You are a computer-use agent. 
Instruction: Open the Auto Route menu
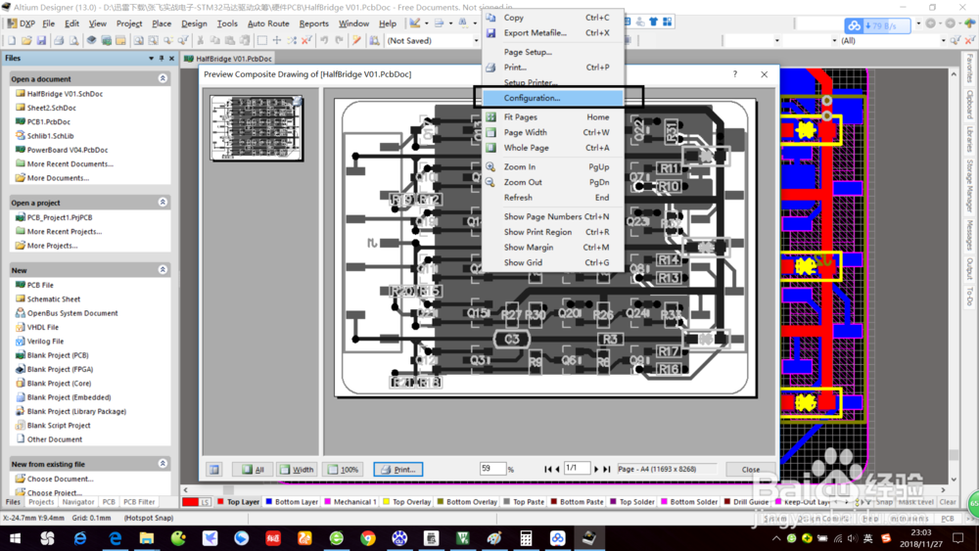(268, 23)
